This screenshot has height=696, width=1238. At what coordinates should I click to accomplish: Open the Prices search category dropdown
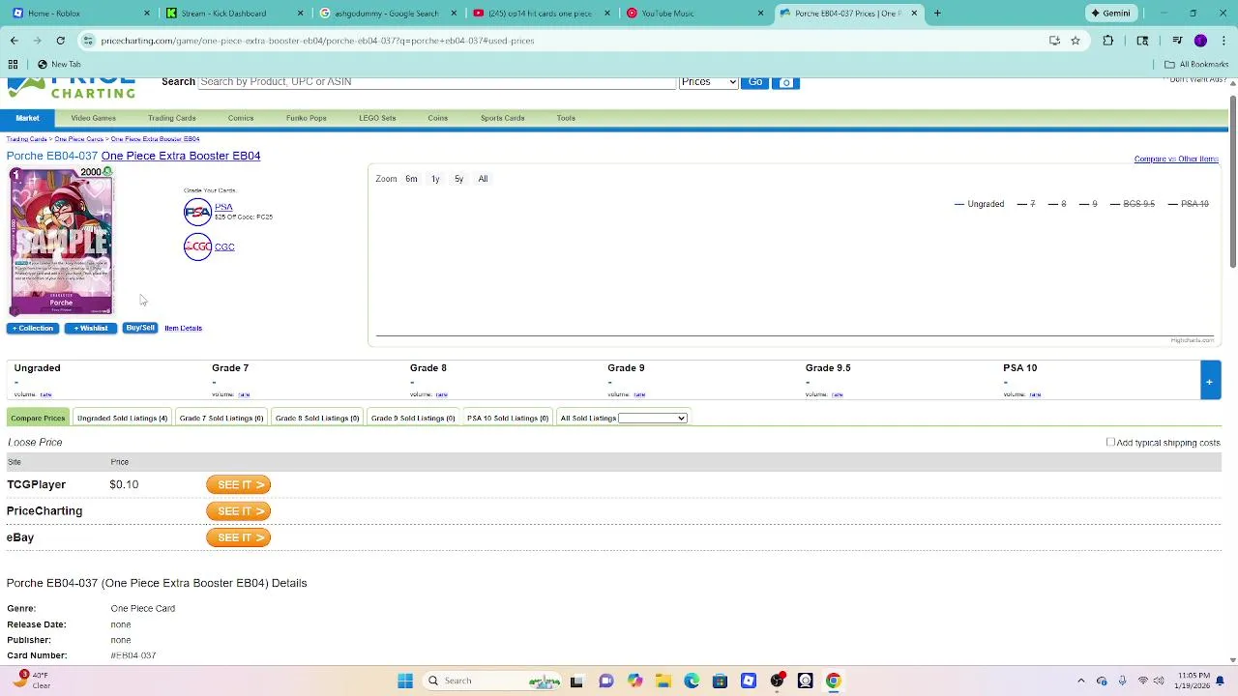tap(708, 82)
